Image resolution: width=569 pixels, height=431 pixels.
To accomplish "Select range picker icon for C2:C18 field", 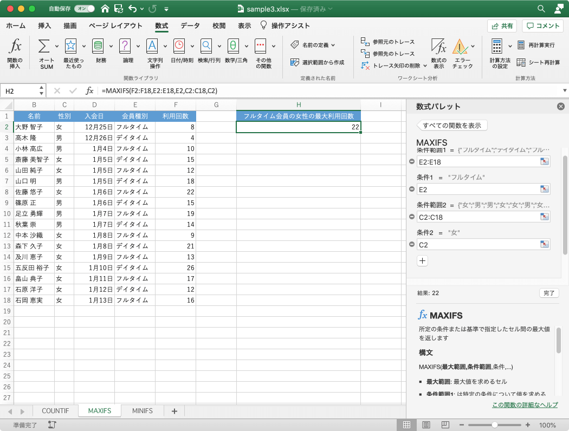I will pyautogui.click(x=544, y=217).
